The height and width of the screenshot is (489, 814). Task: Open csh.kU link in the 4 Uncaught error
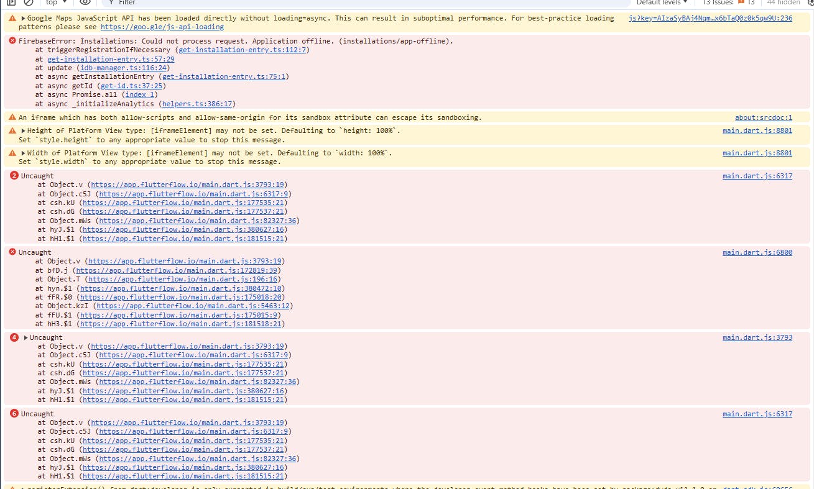point(184,364)
